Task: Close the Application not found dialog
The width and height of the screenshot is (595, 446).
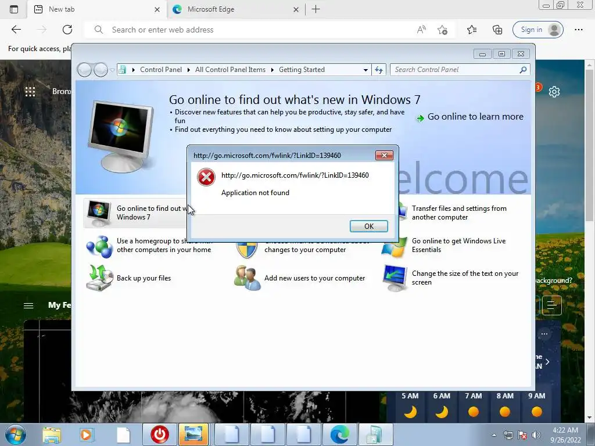Action: coord(384,155)
